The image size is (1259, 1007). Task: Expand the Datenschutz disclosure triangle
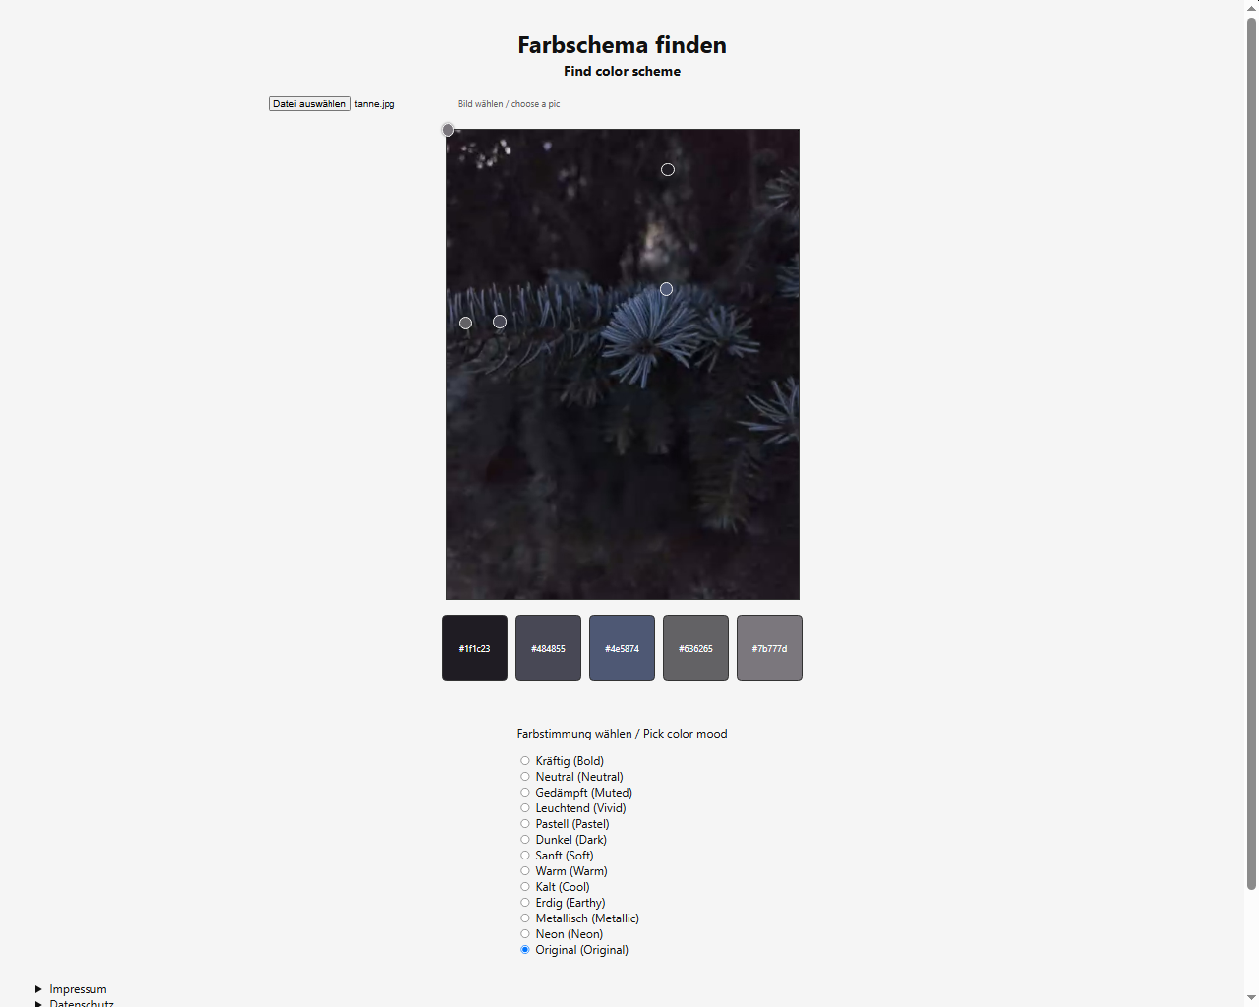(38, 1004)
